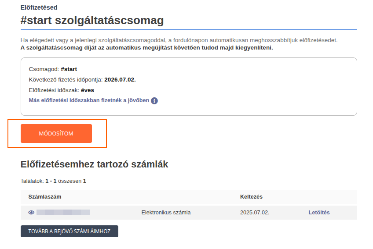Image resolution: width=373 pixels, height=249 pixels.
Task: Click the eye icon to view the invoice
Action: 31,213
